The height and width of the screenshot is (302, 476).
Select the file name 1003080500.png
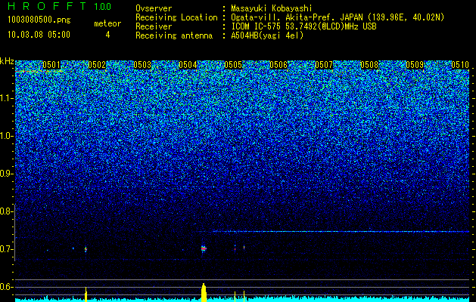pyautogui.click(x=39, y=20)
